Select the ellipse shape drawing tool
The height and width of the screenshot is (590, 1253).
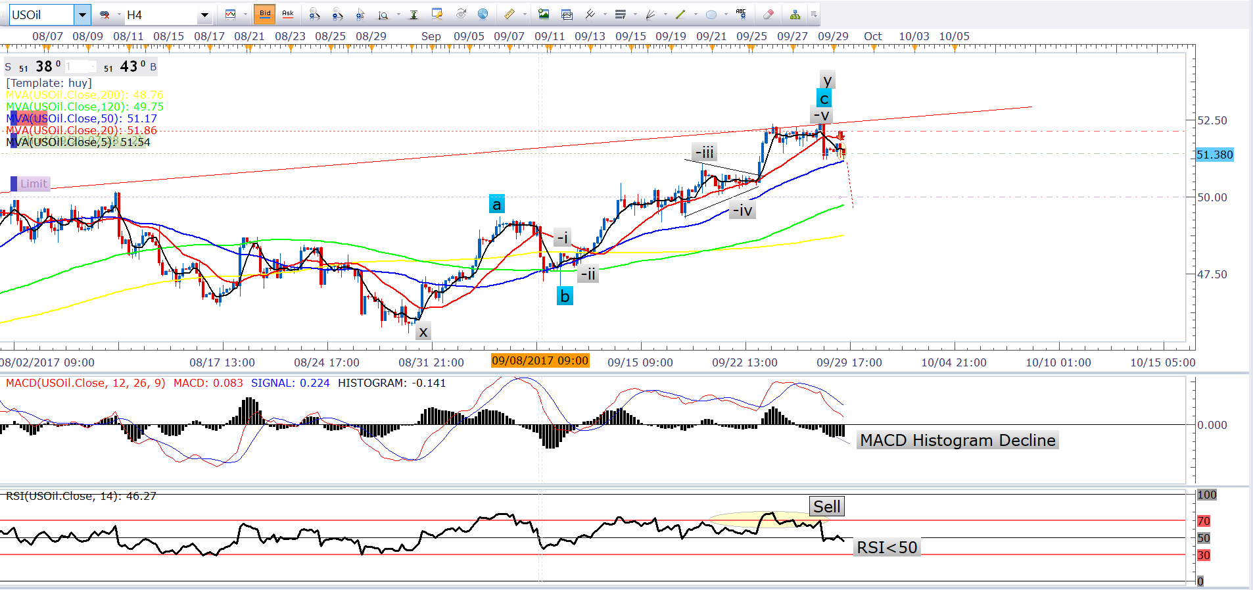click(711, 14)
